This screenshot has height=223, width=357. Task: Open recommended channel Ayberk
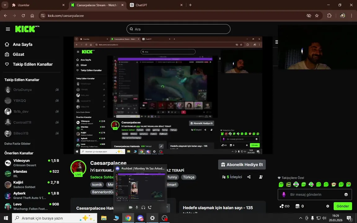32,195
